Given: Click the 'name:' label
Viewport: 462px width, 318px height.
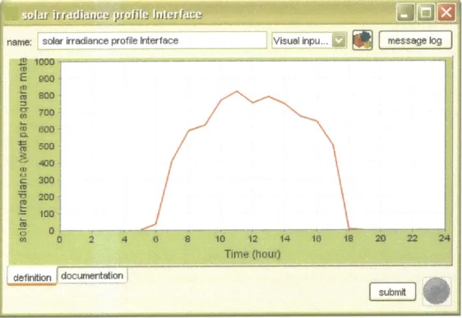Looking at the screenshot, I should pyautogui.click(x=19, y=42).
